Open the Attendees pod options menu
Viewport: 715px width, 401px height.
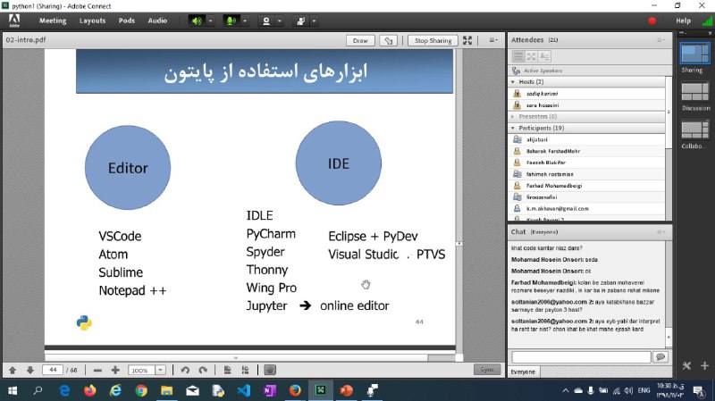[660, 40]
